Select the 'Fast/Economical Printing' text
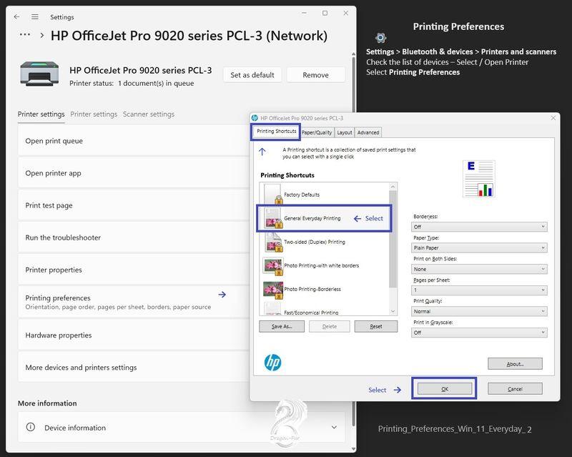Viewport: 572px width, 457px height. tap(311, 313)
